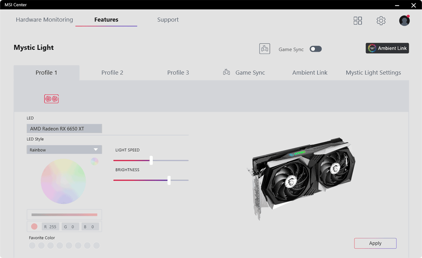This screenshot has width=422, height=258.
Task: Click the Ambient Link rainbow logo icon
Action: [x=372, y=48]
